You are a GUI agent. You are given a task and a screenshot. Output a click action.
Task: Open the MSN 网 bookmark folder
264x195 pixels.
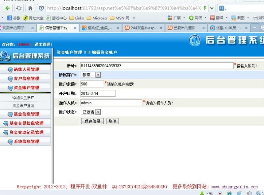tap(119, 18)
